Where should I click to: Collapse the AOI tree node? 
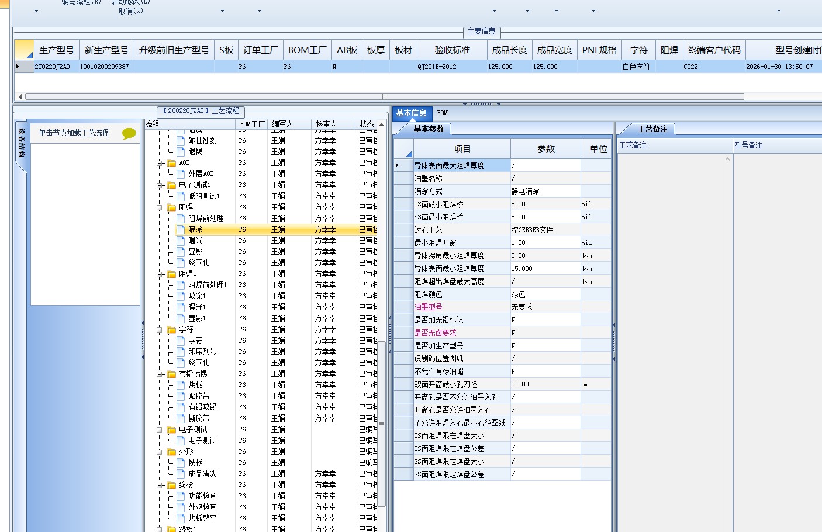click(160, 163)
